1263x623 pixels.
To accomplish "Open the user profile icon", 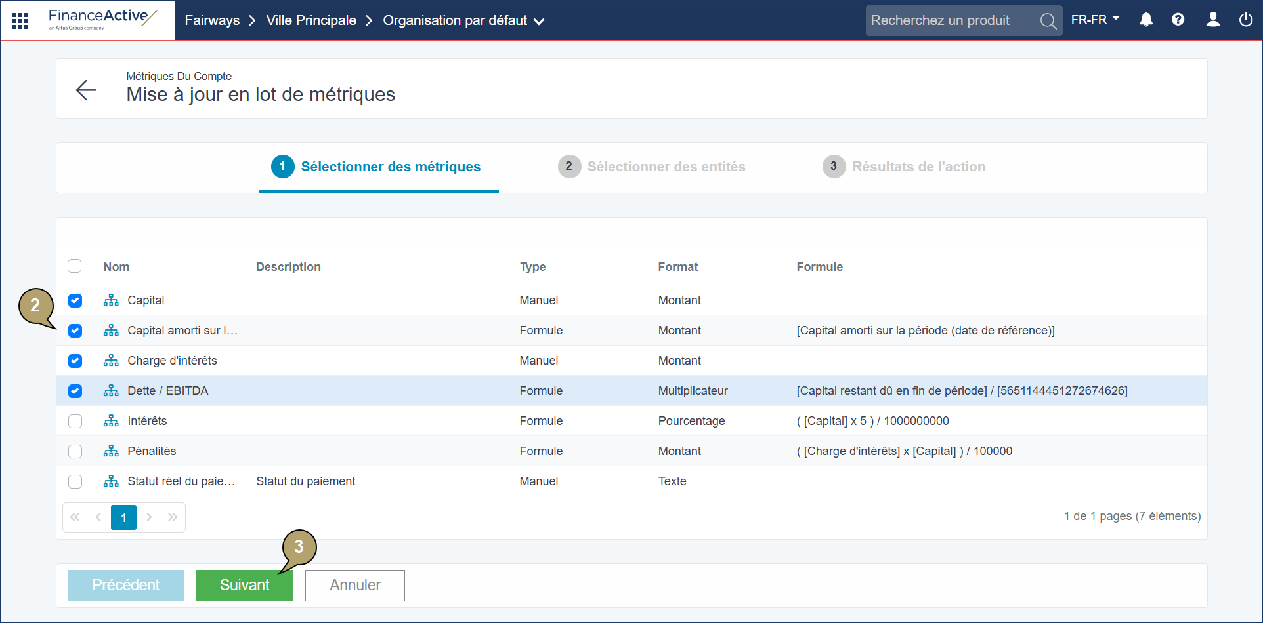I will coord(1213,20).
